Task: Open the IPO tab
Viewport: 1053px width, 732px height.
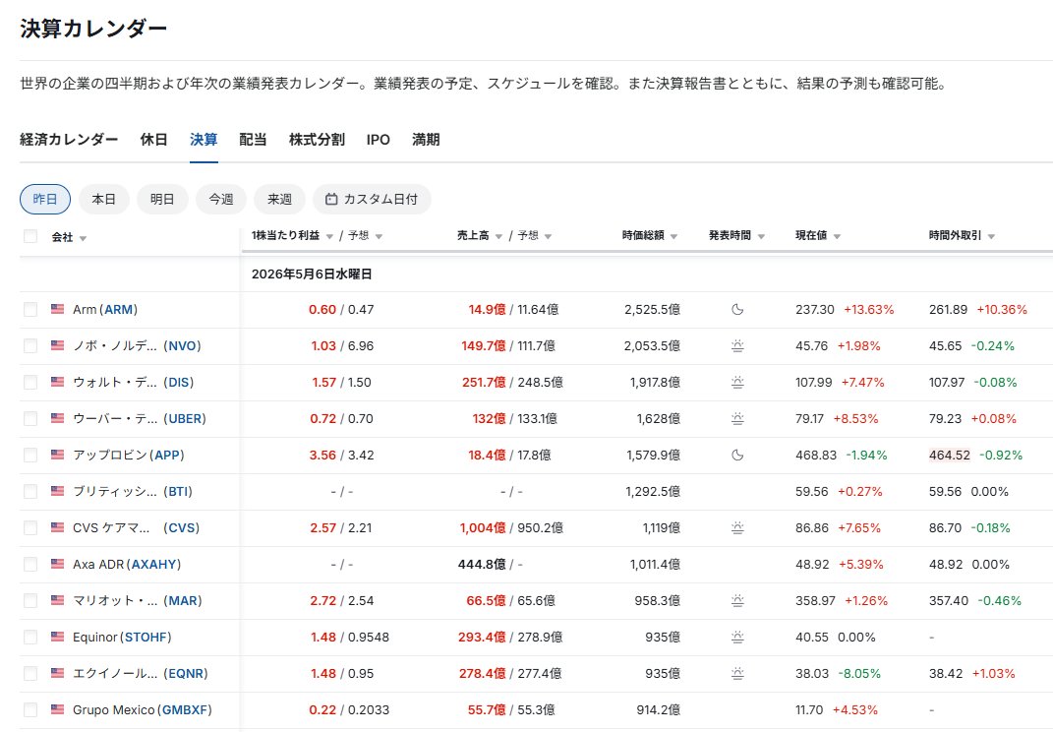Action: coord(379,139)
